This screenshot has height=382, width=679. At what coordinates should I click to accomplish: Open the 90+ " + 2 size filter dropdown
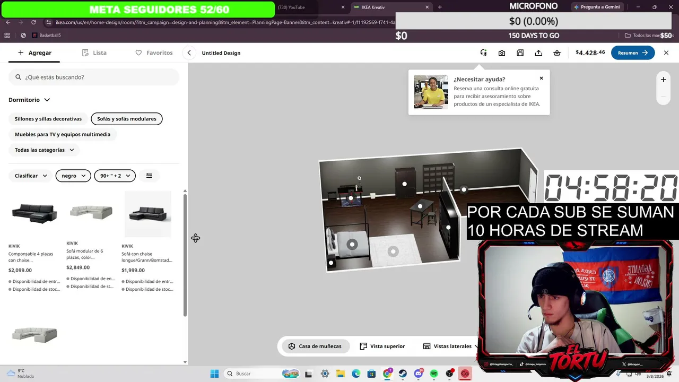click(115, 176)
